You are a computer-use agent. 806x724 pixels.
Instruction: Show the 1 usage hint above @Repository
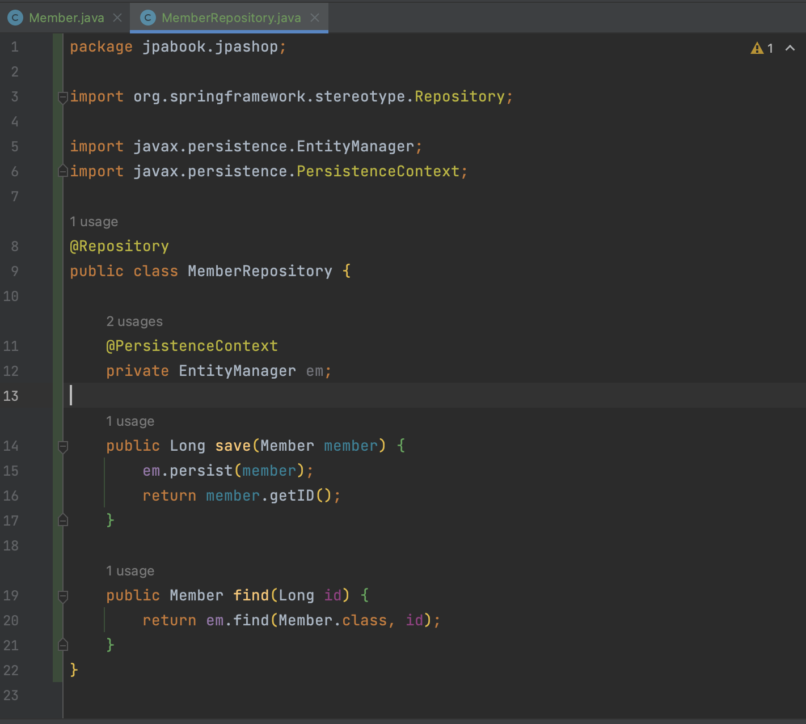[x=94, y=222]
